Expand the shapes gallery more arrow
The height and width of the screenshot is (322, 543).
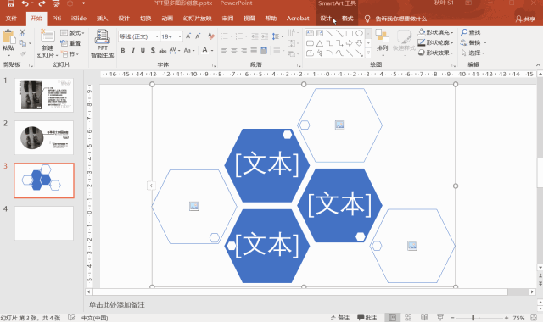point(368,53)
